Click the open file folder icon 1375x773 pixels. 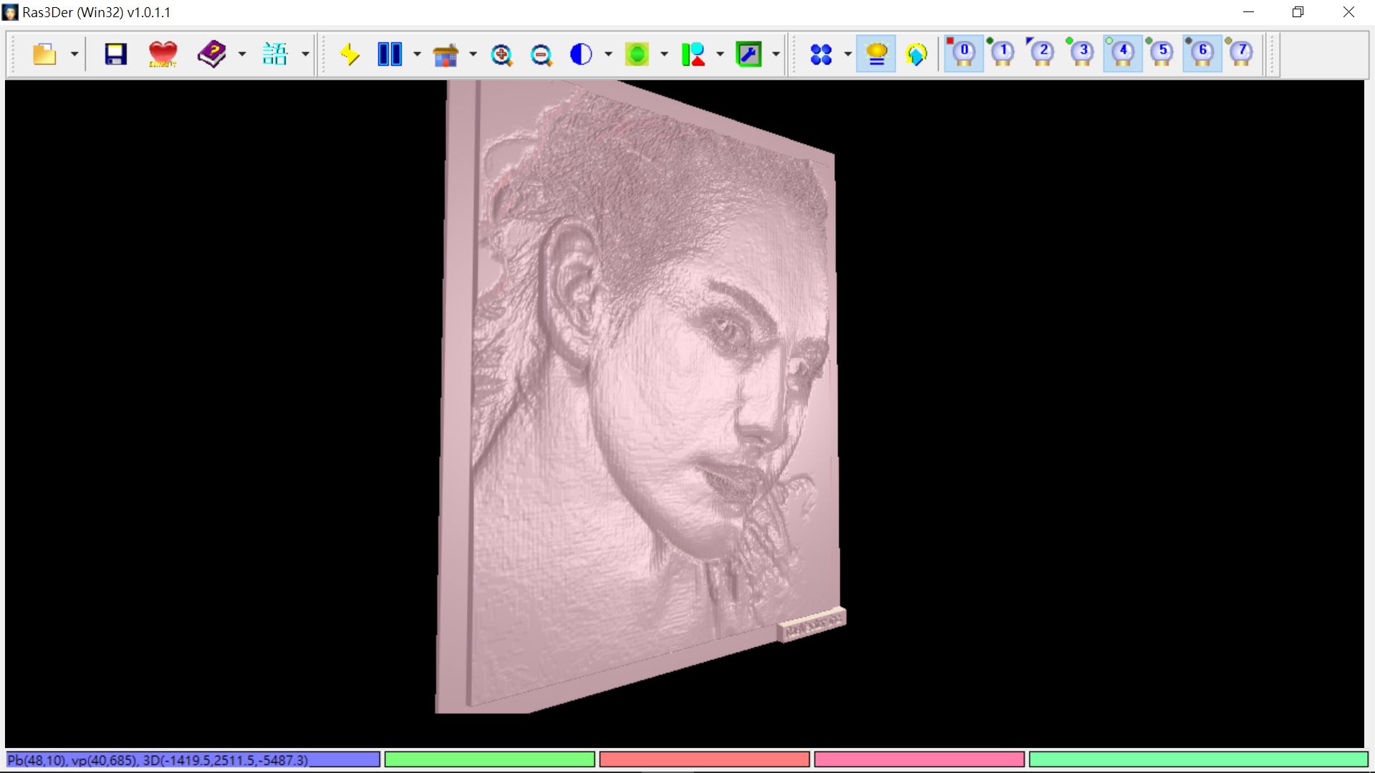[x=44, y=54]
